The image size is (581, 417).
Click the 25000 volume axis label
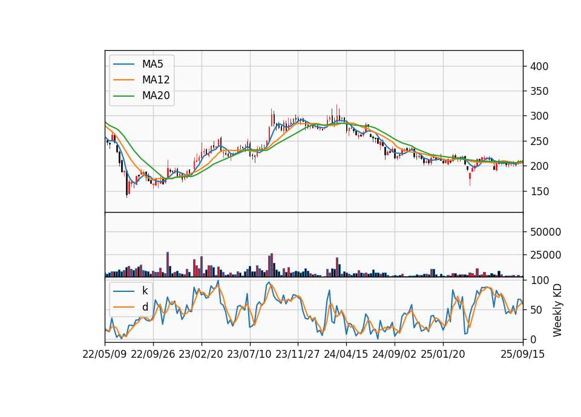point(545,255)
